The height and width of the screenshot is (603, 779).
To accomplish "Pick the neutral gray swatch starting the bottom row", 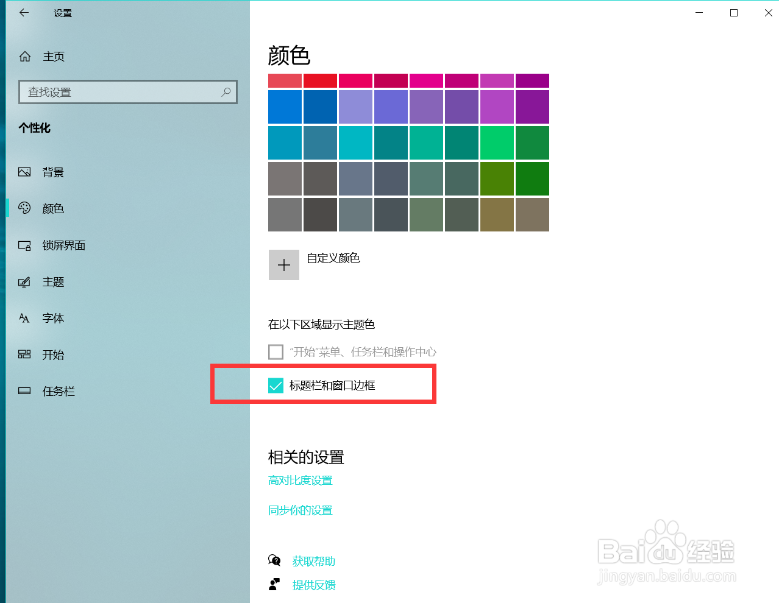I will tap(285, 214).
